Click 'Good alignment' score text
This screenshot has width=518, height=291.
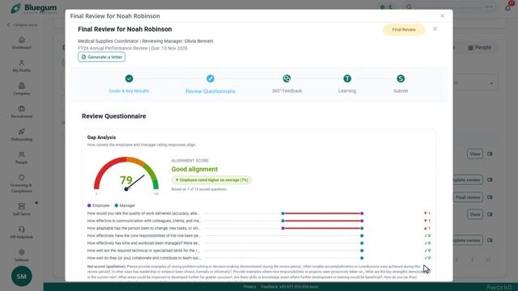[194, 169]
